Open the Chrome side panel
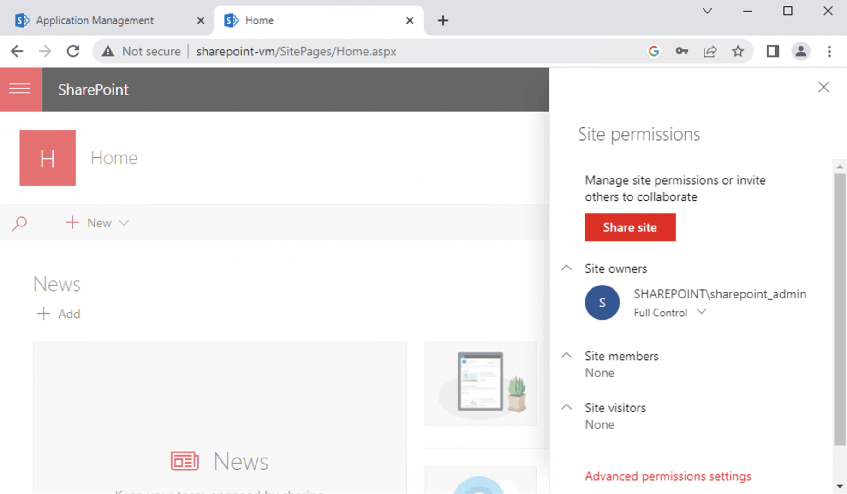 tap(773, 51)
